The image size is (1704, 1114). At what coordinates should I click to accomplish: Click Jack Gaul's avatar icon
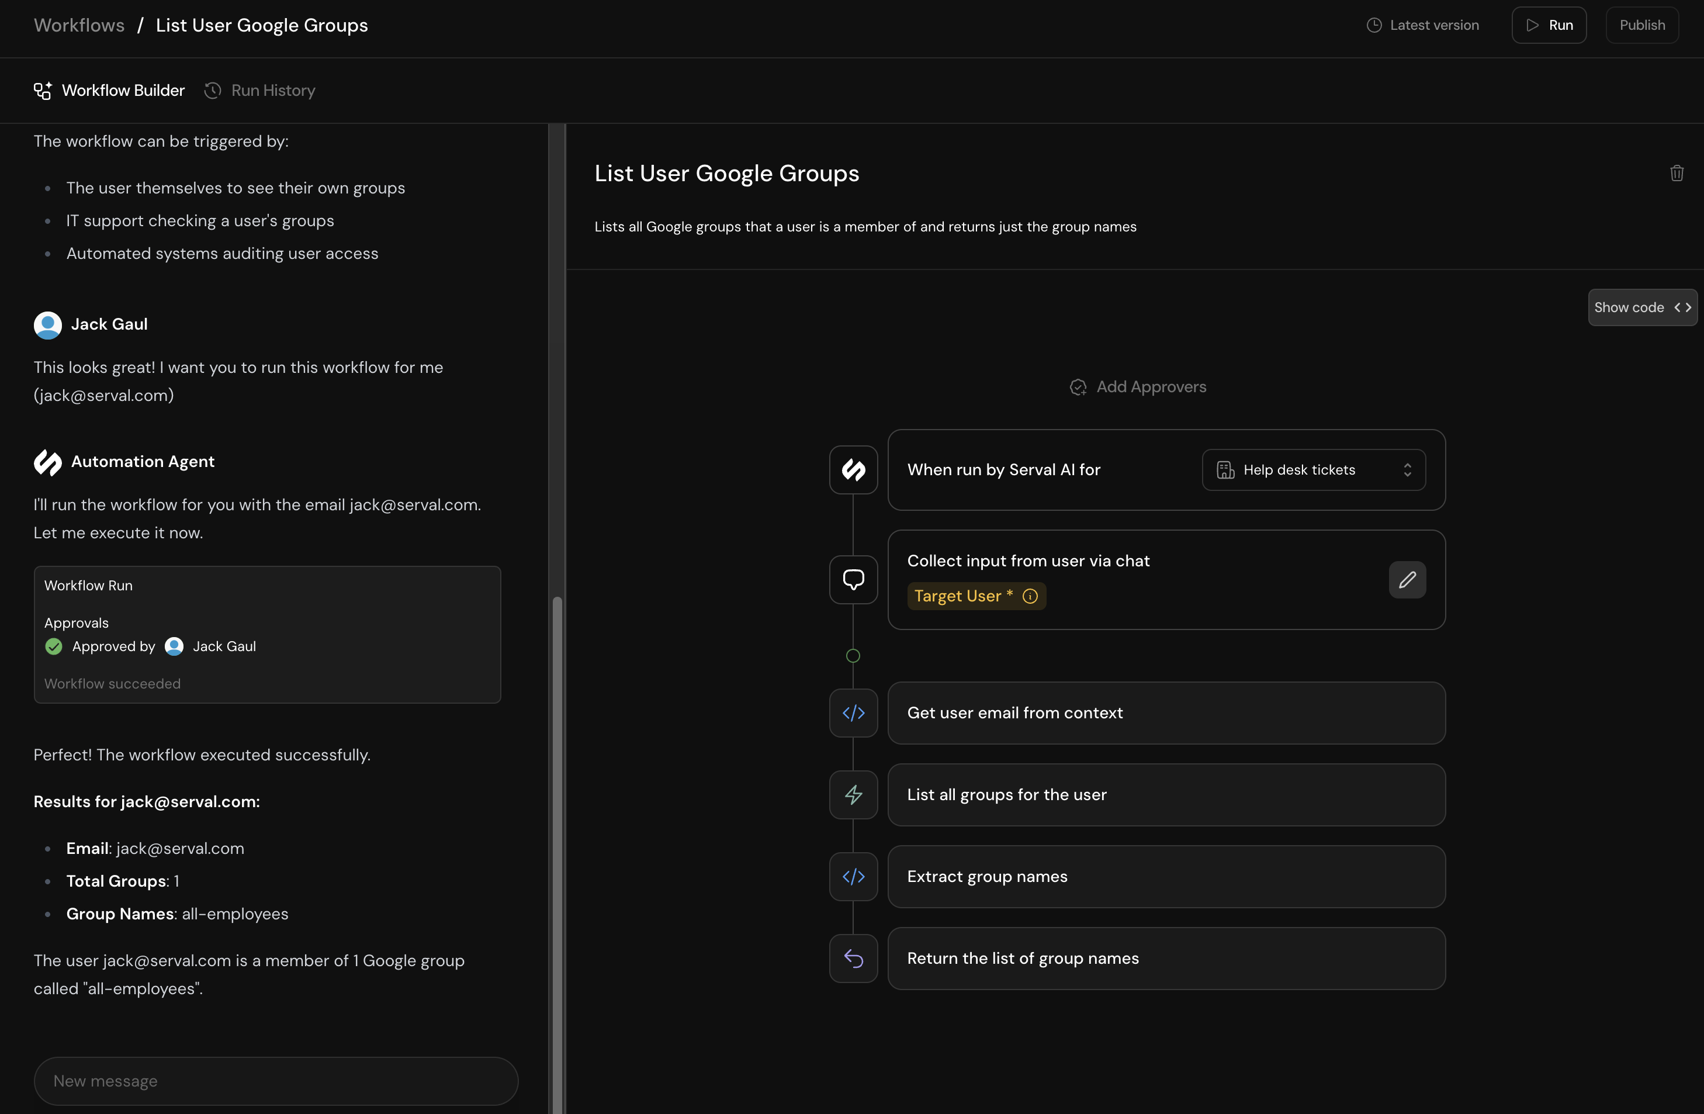[47, 325]
